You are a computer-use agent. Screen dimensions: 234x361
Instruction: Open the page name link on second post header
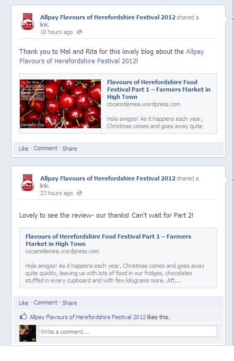pyautogui.click(x=108, y=178)
